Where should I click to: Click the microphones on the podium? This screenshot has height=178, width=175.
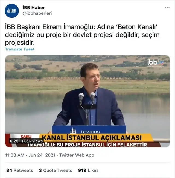click(x=87, y=96)
